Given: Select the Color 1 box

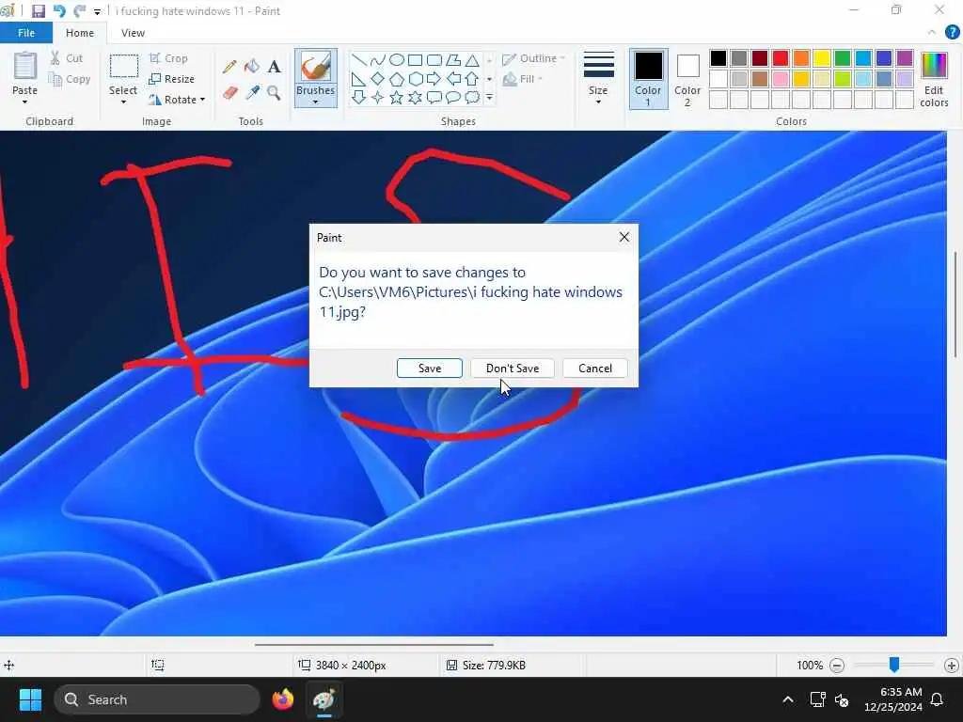Looking at the screenshot, I should (x=649, y=79).
